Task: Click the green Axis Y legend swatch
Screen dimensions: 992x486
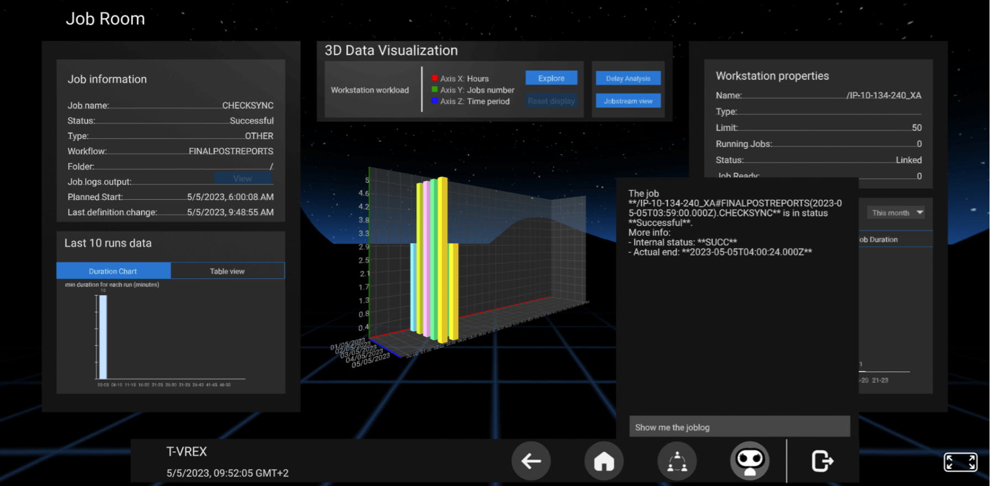Action: click(435, 89)
